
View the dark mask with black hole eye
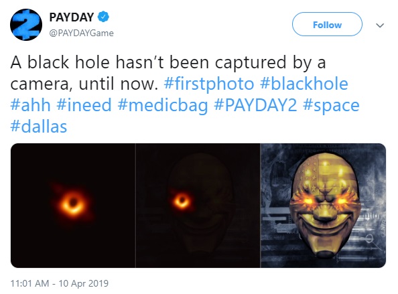point(198,206)
